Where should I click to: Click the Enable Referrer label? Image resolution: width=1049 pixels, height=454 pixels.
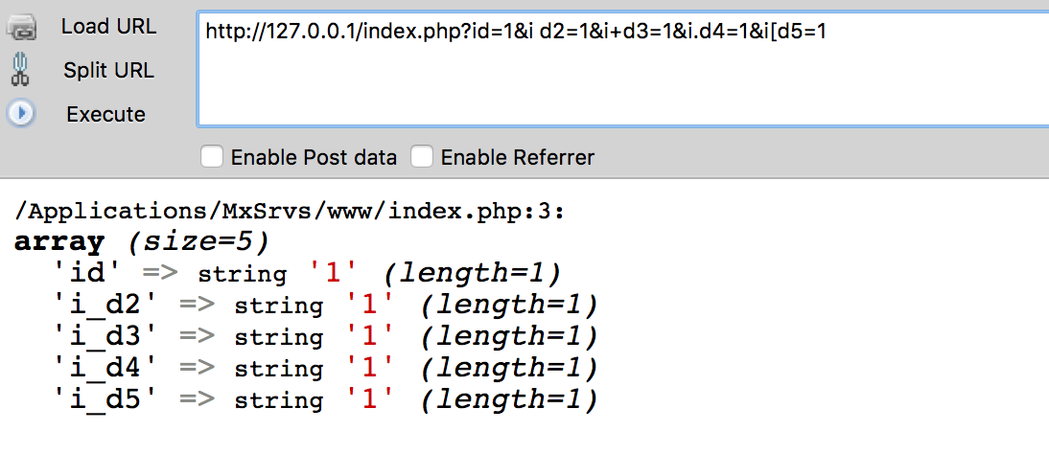[517, 158]
